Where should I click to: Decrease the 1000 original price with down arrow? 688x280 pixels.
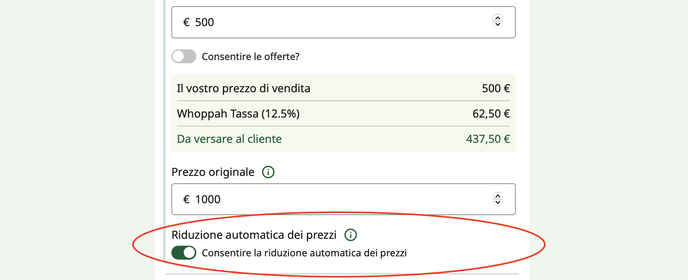coord(497,202)
